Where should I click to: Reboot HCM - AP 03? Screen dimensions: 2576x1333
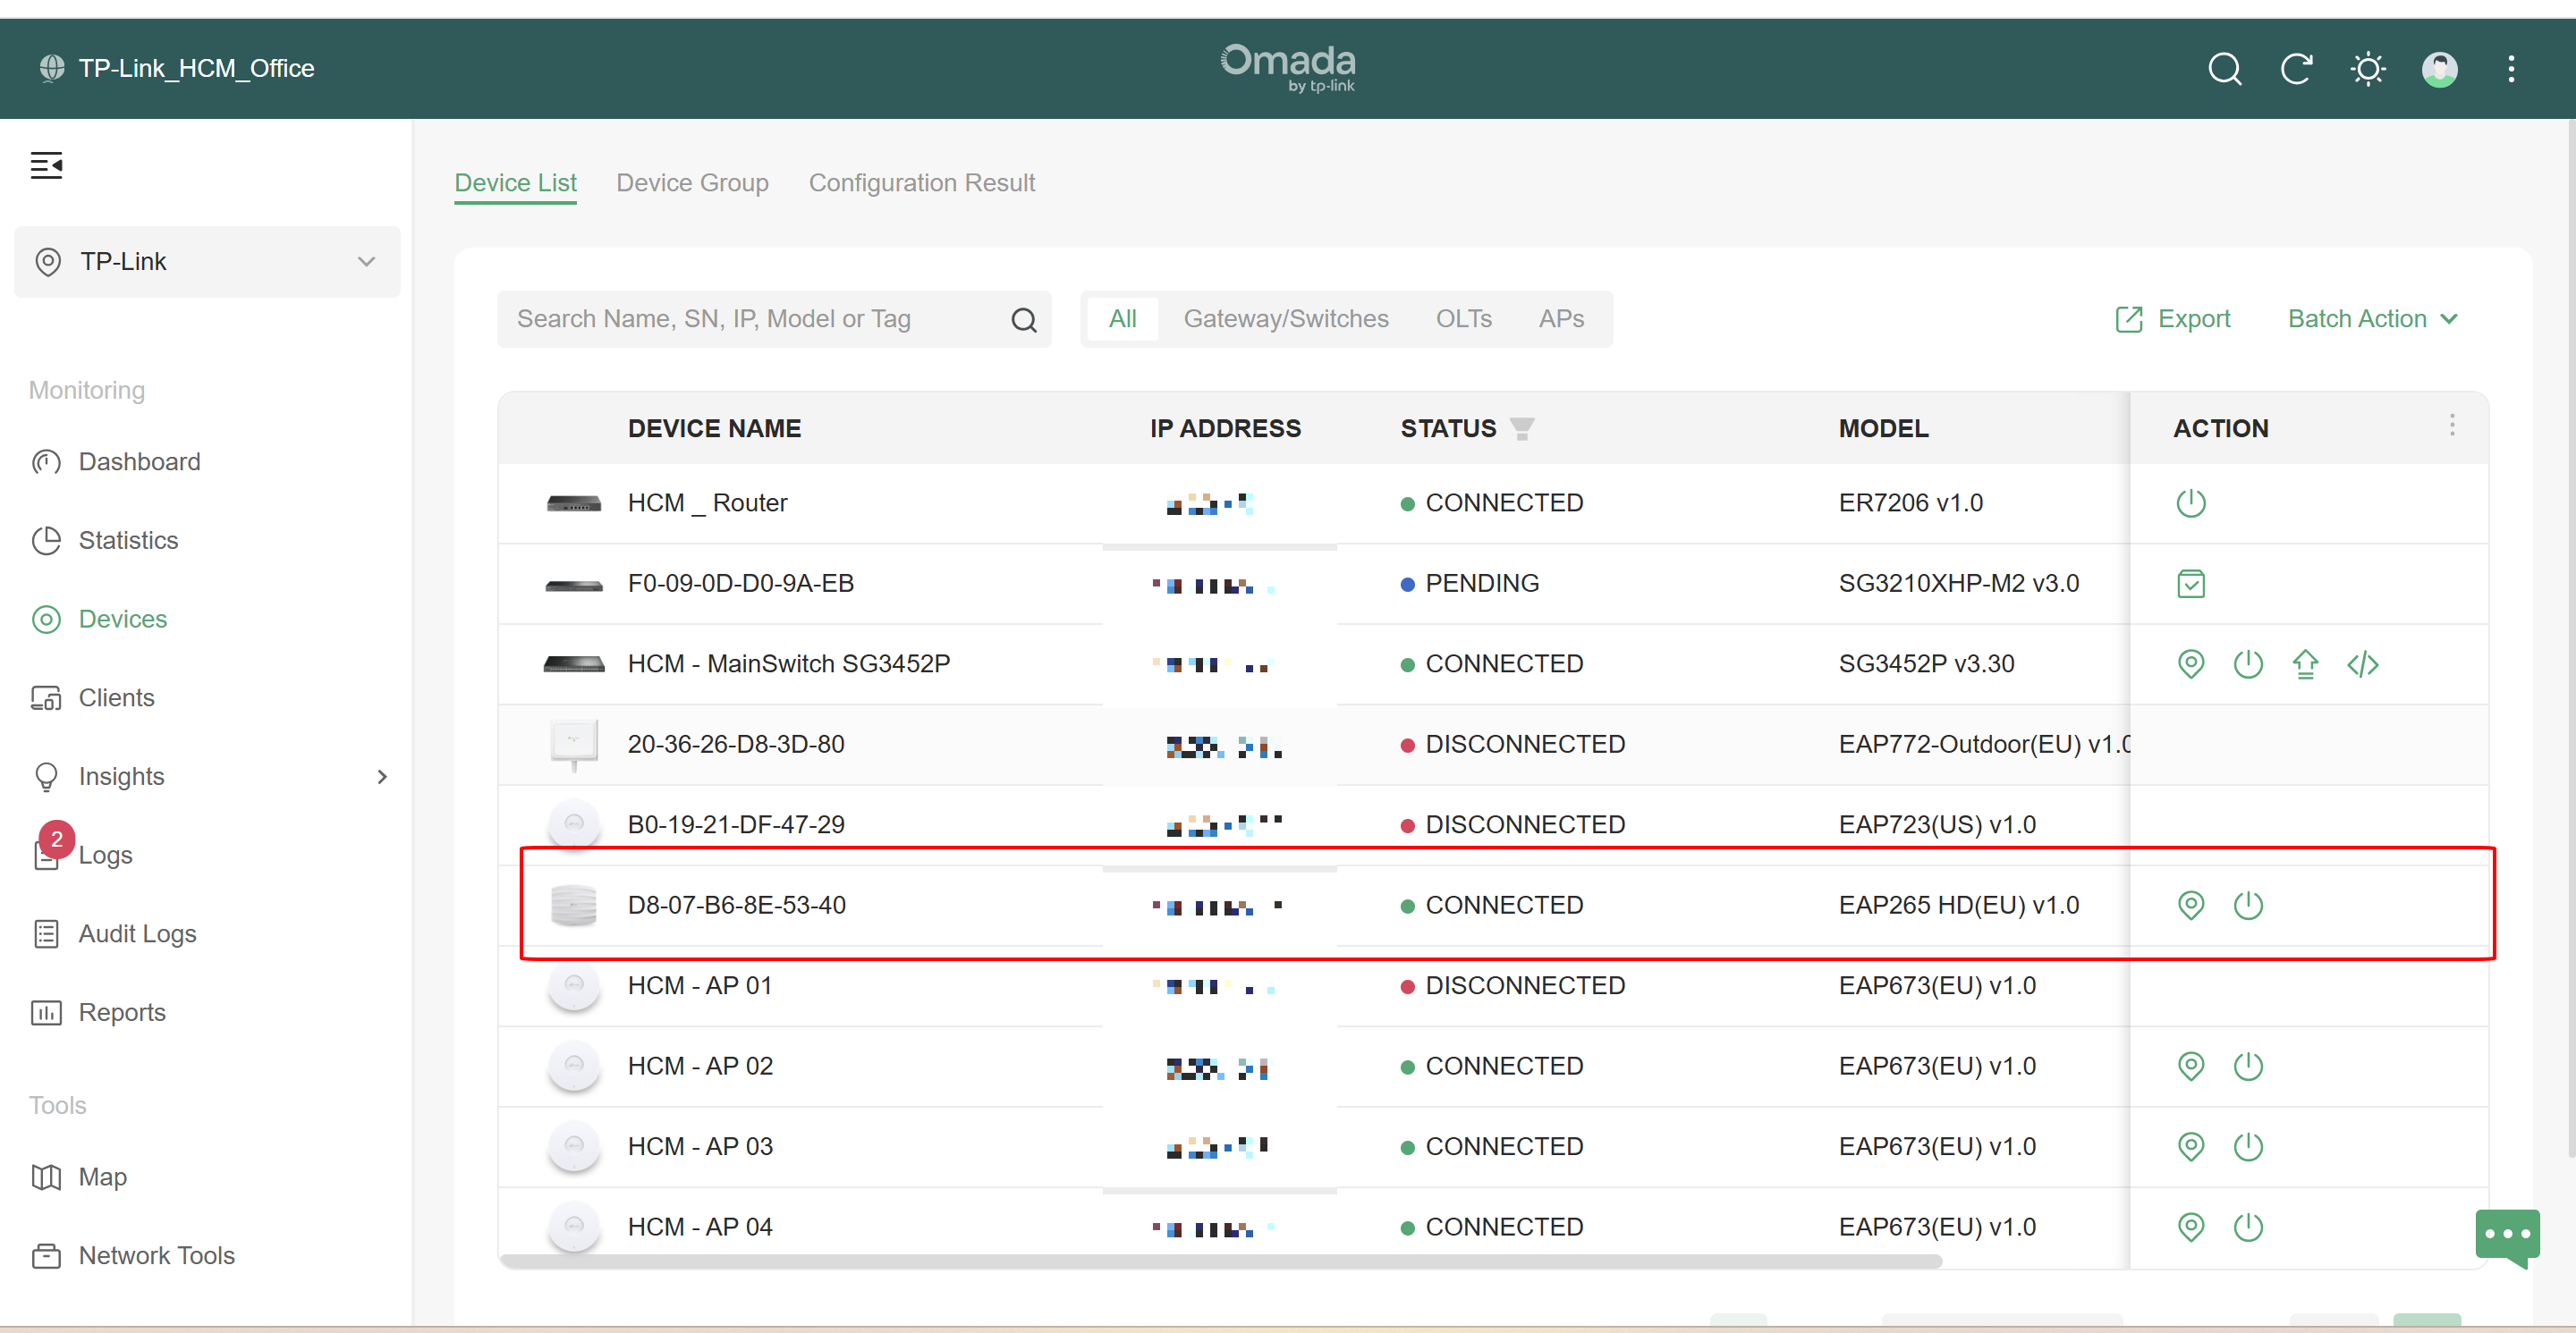click(2247, 1146)
